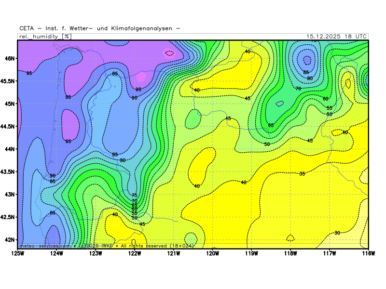Click the 122W longitude axis label
Viewport: 386px width, 289px height.
coord(135,253)
